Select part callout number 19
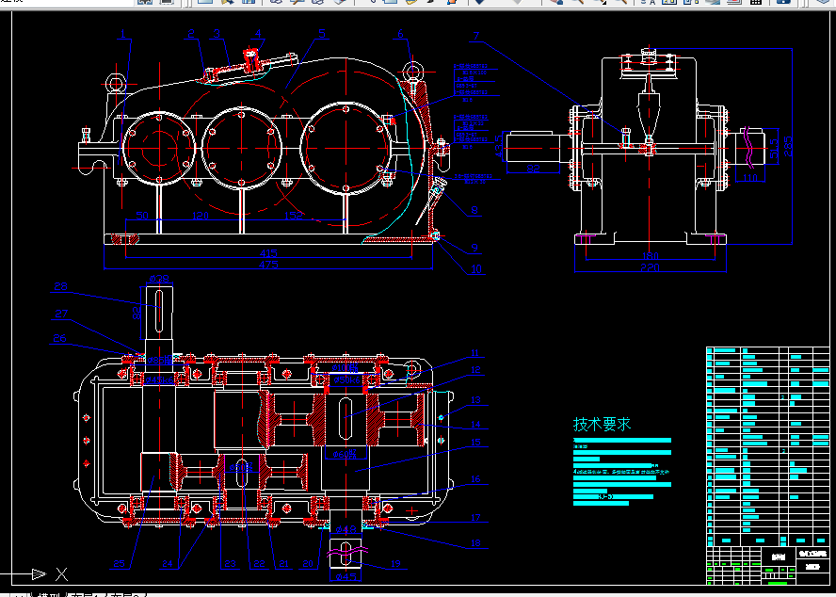The height and width of the screenshot is (597, 836). 395,563
